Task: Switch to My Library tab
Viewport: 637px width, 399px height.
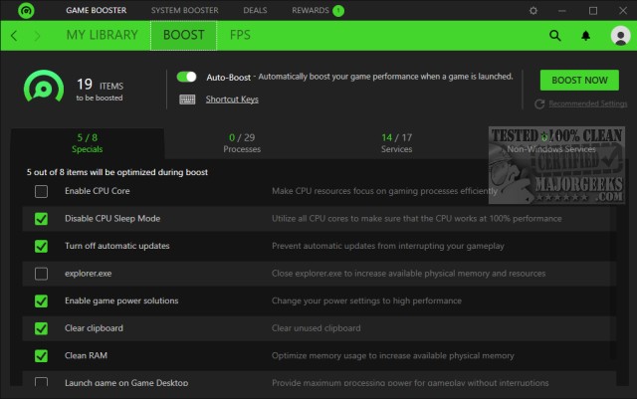Action: pyautogui.click(x=103, y=36)
